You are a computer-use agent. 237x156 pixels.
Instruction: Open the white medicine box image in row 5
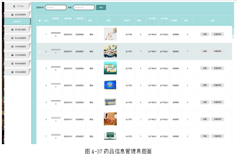(x=110, y=102)
